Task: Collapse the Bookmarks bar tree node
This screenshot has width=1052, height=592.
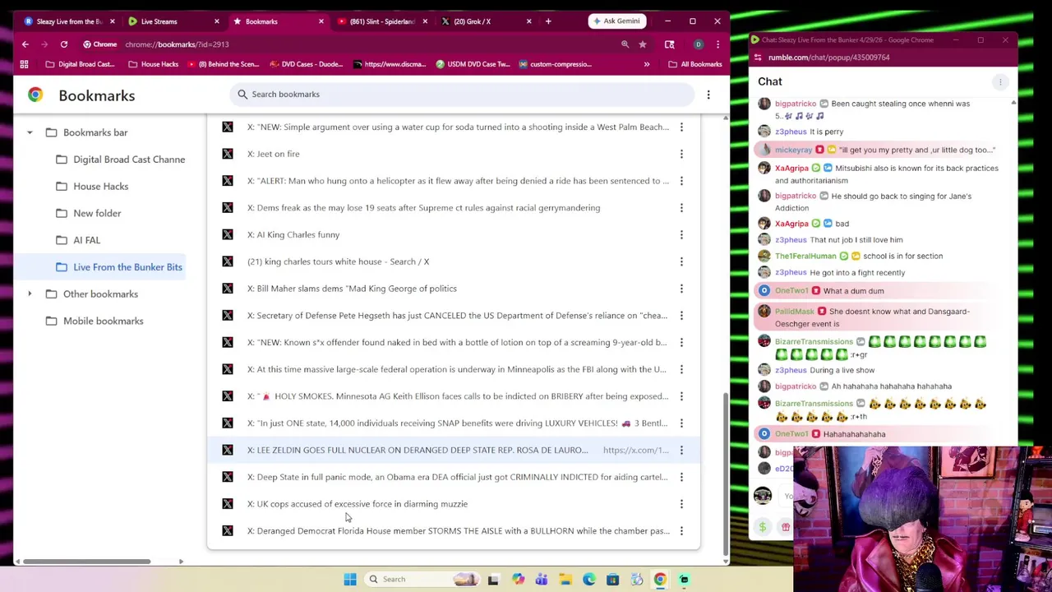Action: tap(30, 132)
